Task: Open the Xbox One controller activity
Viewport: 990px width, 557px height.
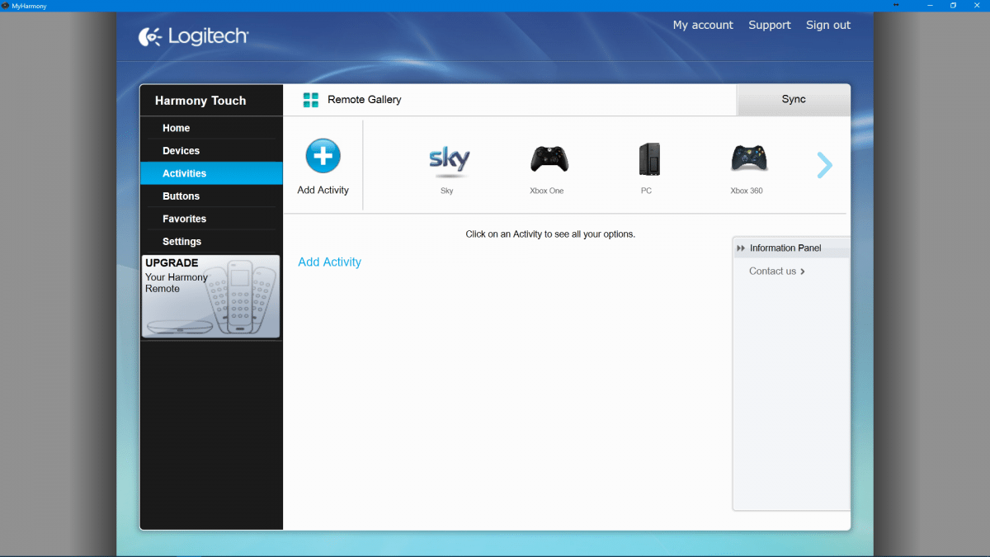Action: coord(549,159)
